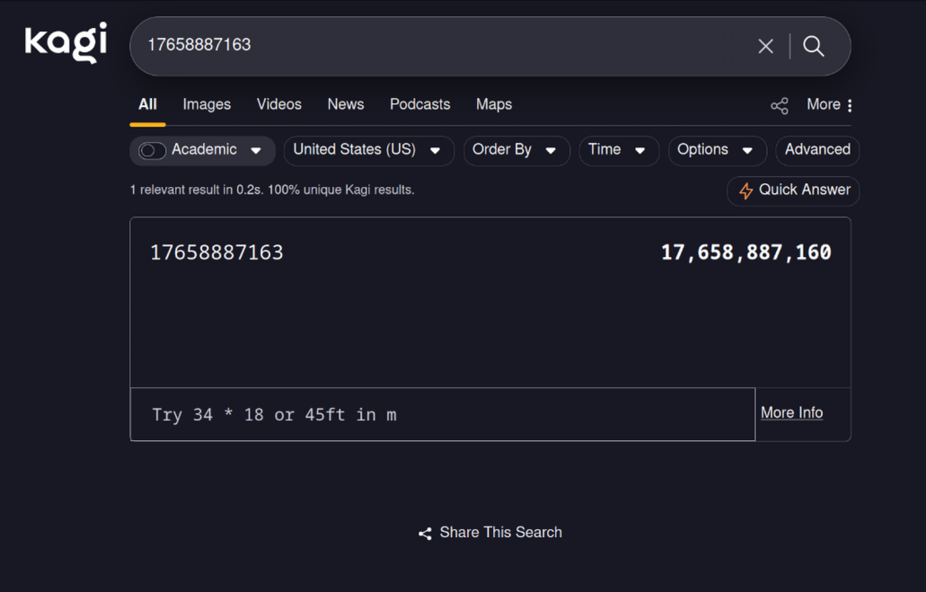This screenshot has width=926, height=592.
Task: Open the Order By dropdown
Action: coord(516,150)
